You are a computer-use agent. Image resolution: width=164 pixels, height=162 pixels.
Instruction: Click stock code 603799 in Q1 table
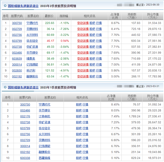pyautogui.click(x=25, y=128)
